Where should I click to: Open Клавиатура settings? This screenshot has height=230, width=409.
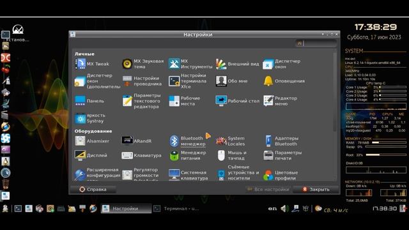click(142, 155)
